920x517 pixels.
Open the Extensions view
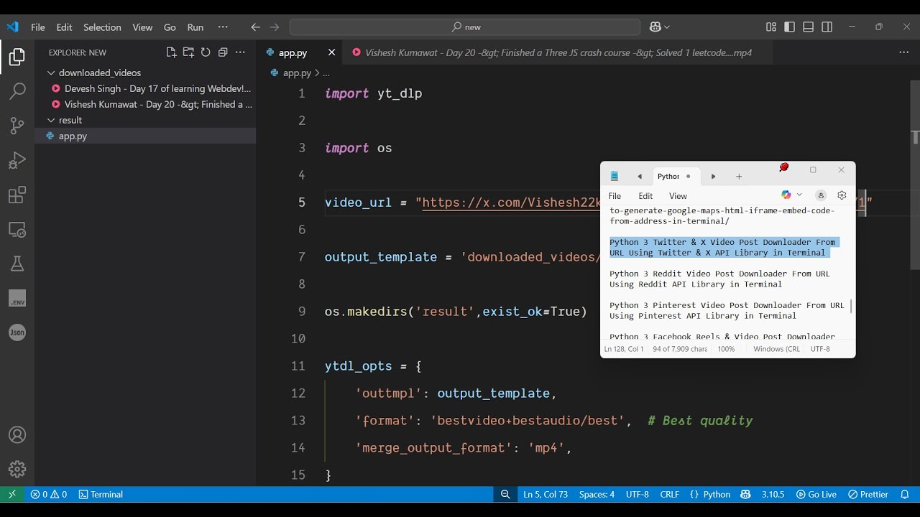coord(17,195)
